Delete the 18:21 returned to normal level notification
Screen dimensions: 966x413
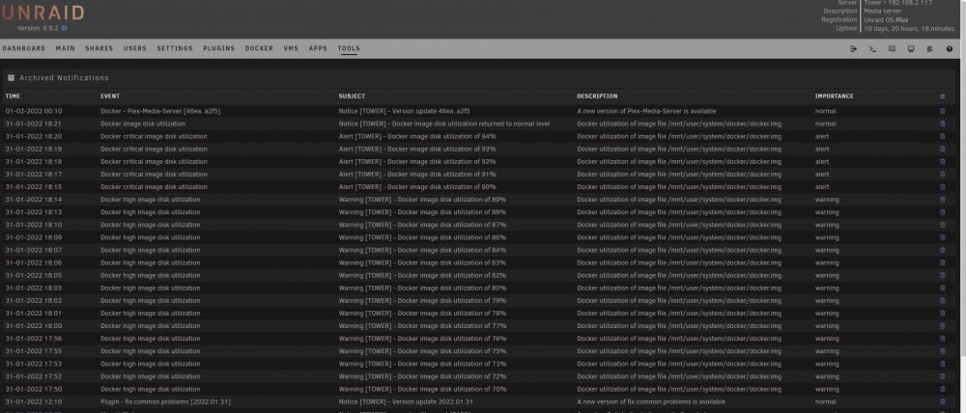942,124
